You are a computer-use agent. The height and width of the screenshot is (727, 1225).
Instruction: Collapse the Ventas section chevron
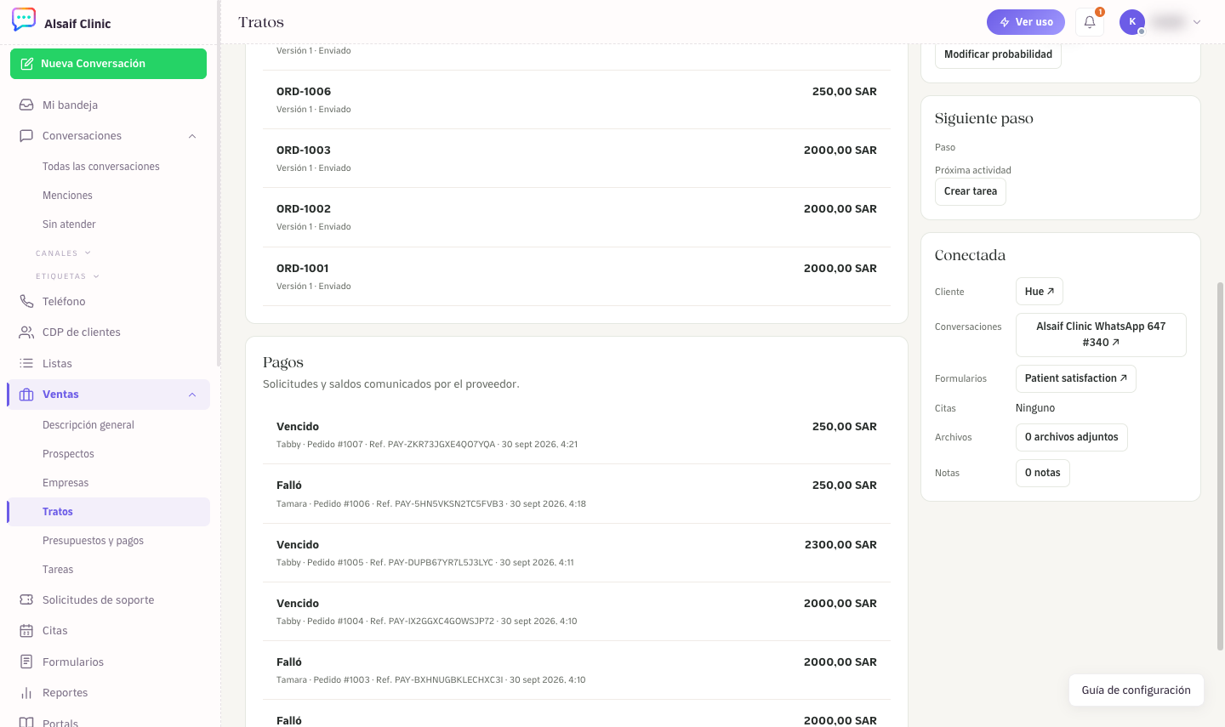(192, 395)
